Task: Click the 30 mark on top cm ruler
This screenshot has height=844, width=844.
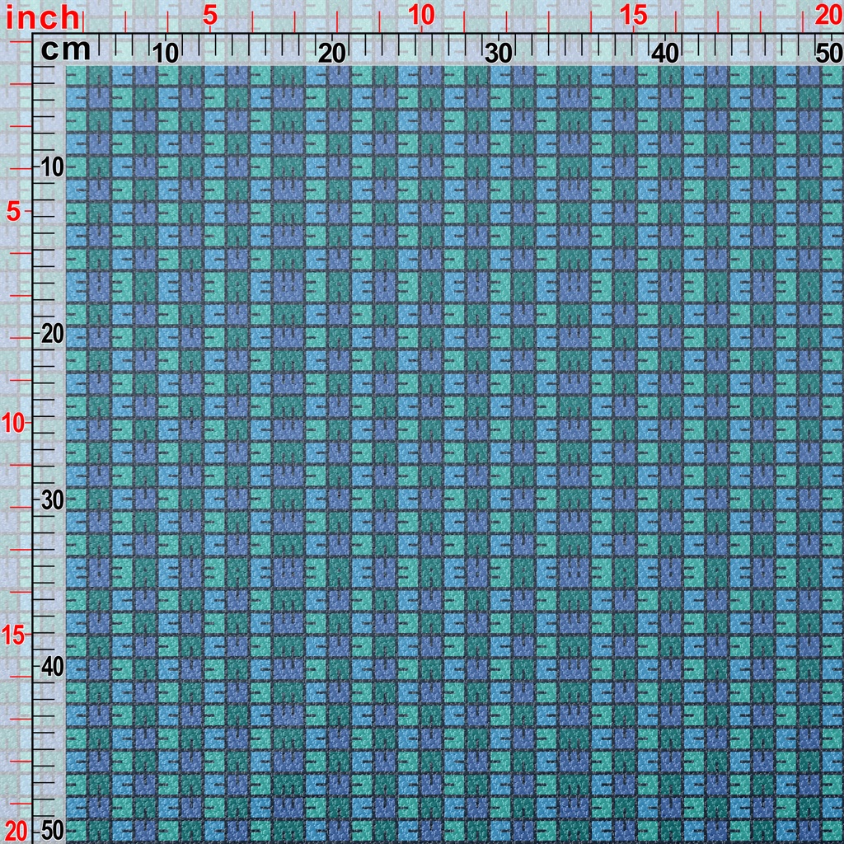Action: [x=499, y=54]
